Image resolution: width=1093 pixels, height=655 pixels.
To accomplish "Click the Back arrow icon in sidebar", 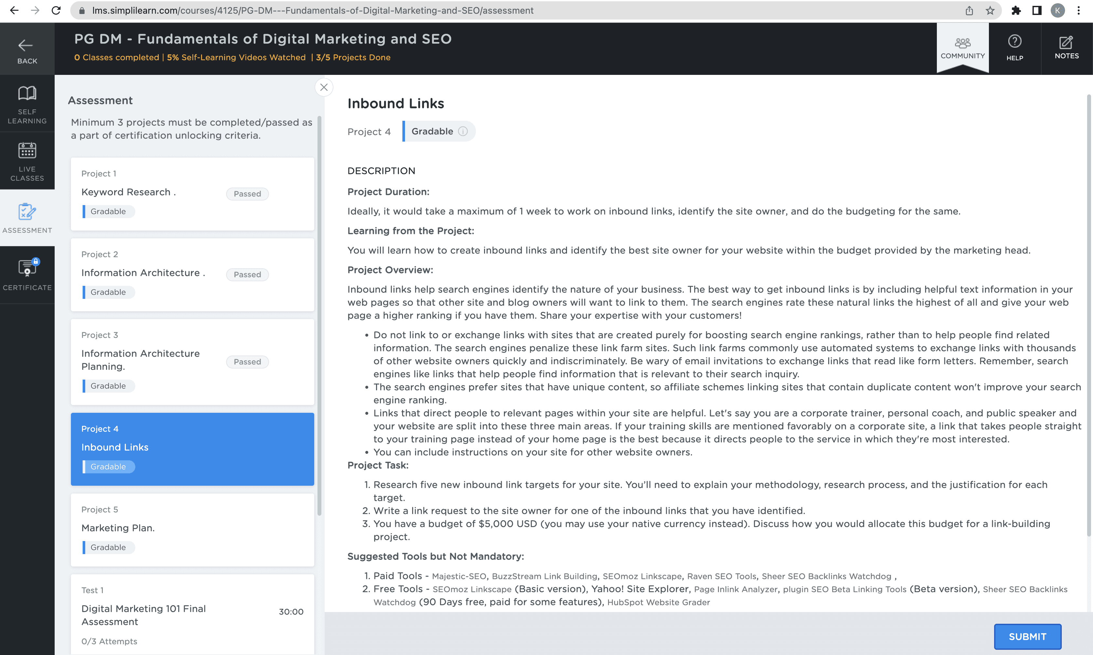I will pyautogui.click(x=26, y=46).
